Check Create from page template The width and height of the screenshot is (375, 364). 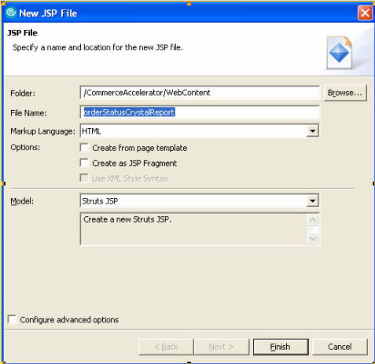[84, 148]
